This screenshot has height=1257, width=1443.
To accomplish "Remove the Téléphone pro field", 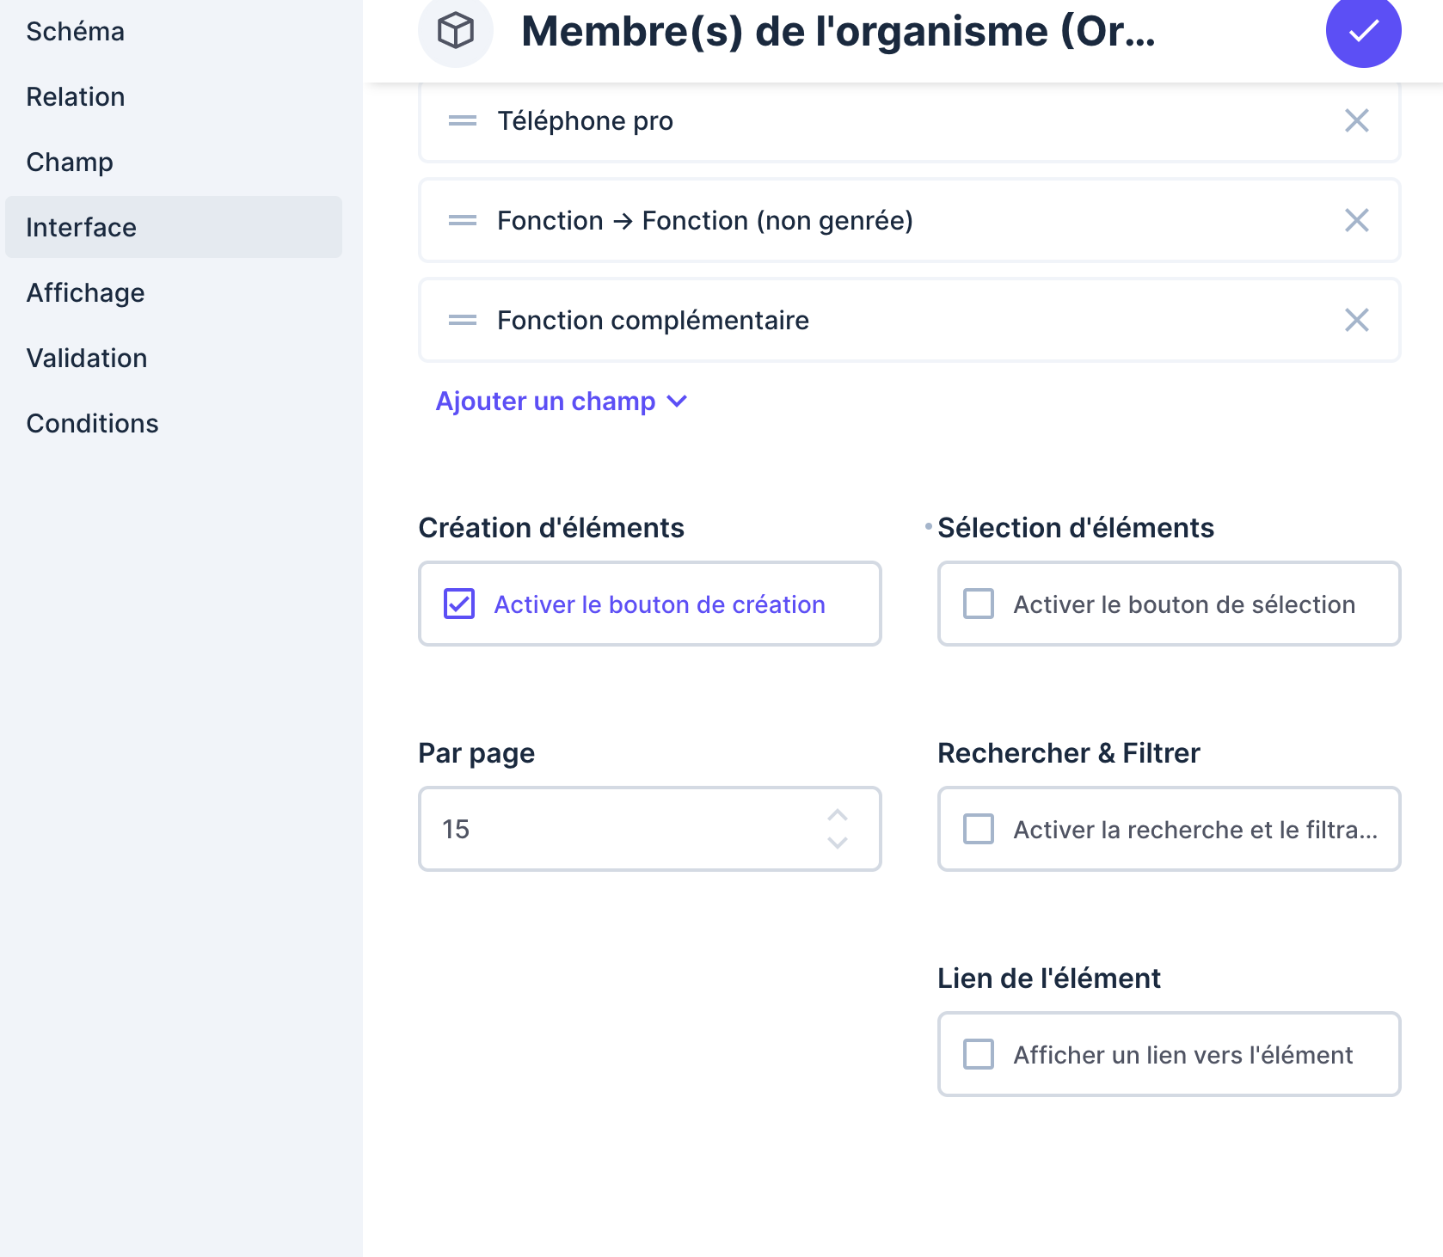I will coord(1356,121).
